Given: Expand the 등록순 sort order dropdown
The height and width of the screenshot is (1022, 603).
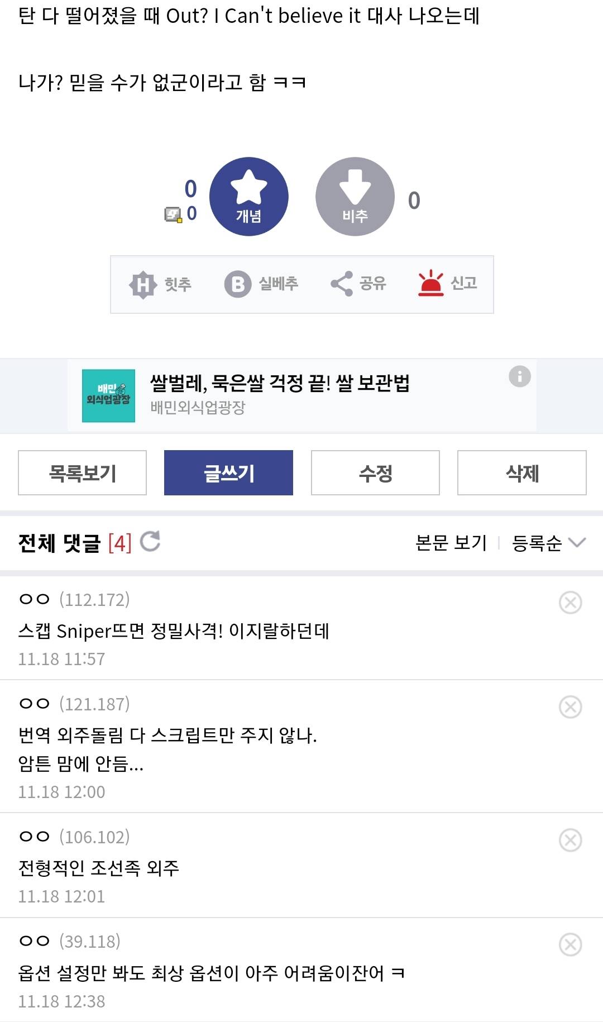Looking at the screenshot, I should pyautogui.click(x=548, y=543).
